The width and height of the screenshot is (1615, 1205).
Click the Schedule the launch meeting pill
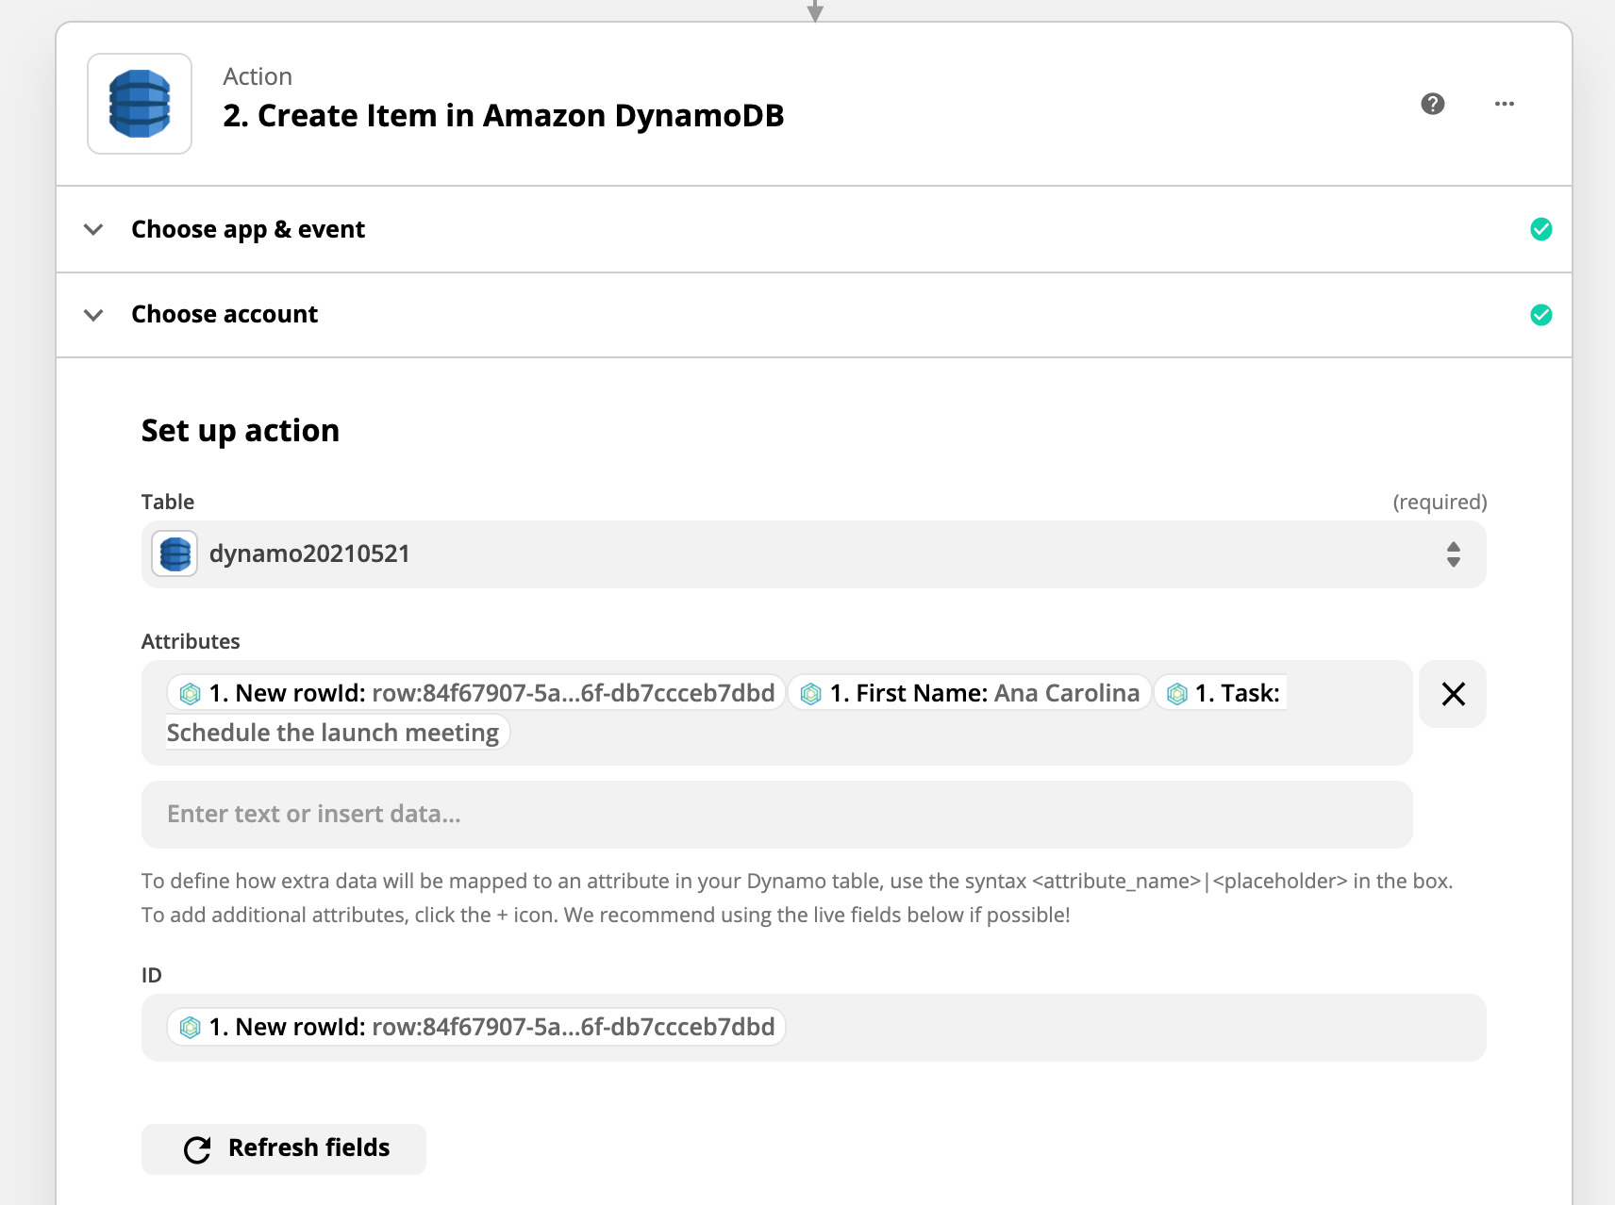(x=334, y=732)
